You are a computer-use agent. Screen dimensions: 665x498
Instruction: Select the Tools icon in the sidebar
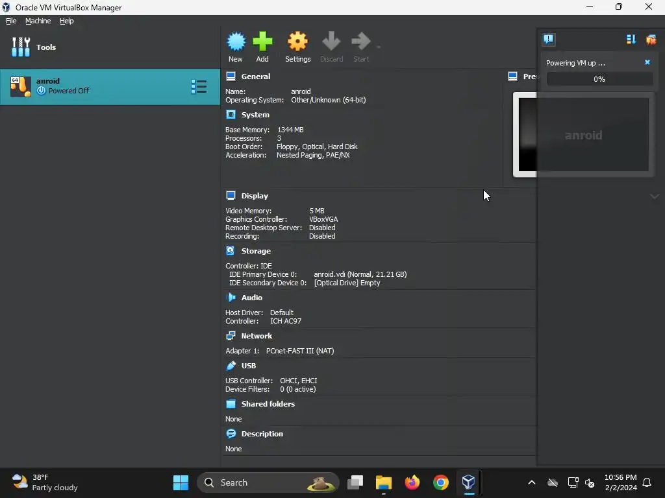21,47
